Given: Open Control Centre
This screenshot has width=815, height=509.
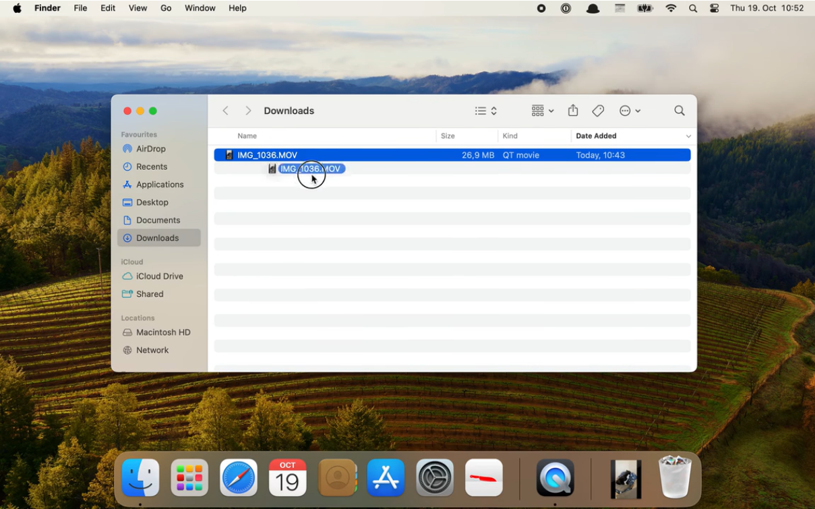Looking at the screenshot, I should (715, 8).
